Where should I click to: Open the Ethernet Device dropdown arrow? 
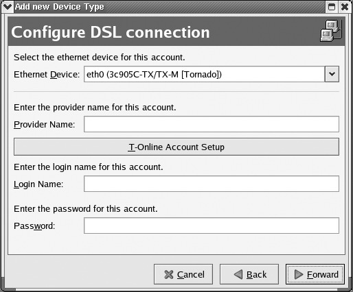coord(332,74)
